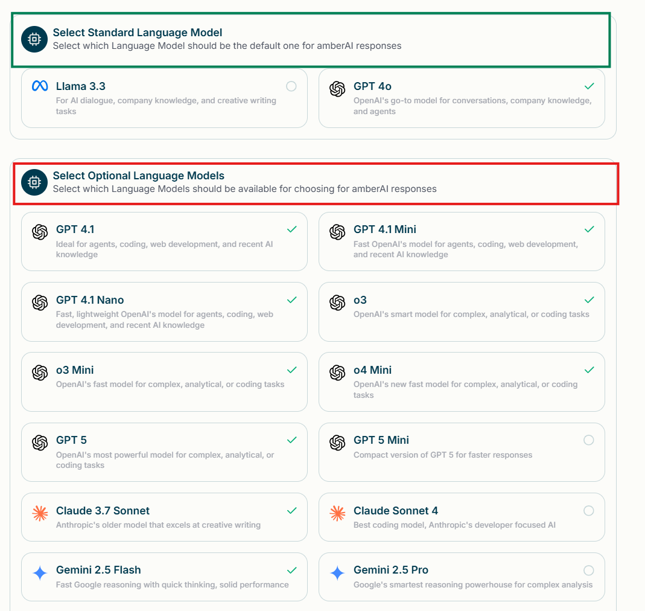645x611 pixels.
Task: Select the o3 model card description
Action: coord(471,314)
